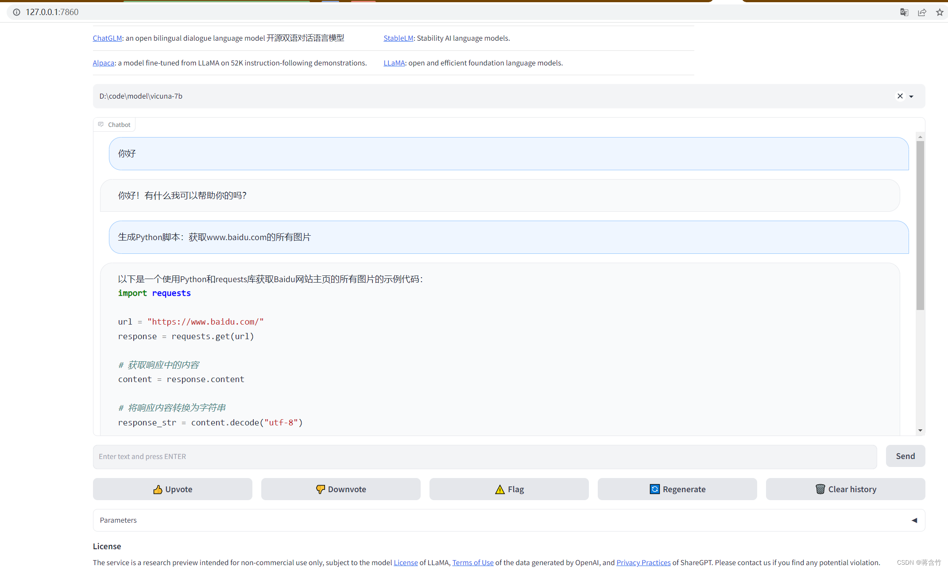Flag the response with the Flag button
Image resolution: width=948 pixels, height=570 pixels.
point(509,489)
